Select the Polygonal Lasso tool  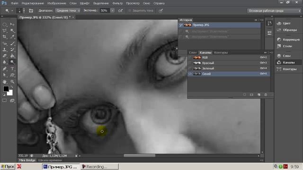point(5,31)
